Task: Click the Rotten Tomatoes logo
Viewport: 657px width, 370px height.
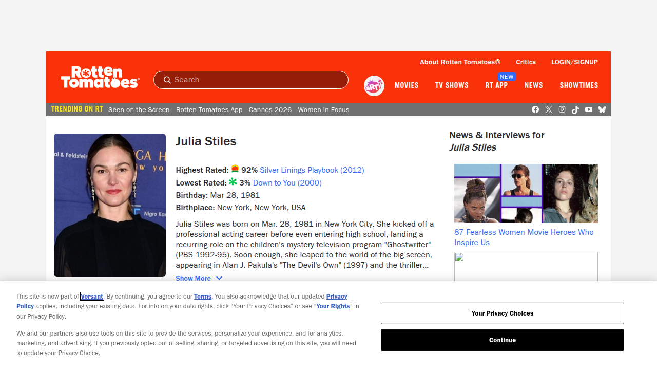Action: point(100,77)
